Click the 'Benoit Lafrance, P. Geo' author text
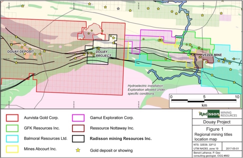The height and width of the screenshot is (158, 243). (x=207, y=153)
